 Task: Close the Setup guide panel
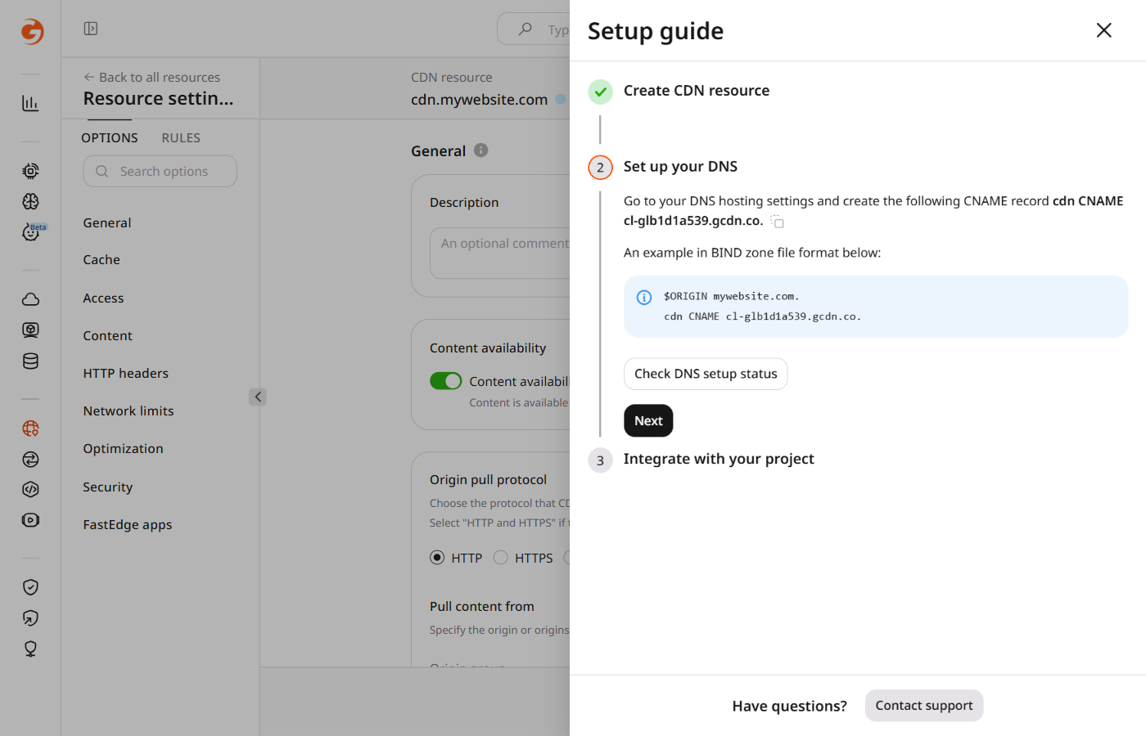1103,30
